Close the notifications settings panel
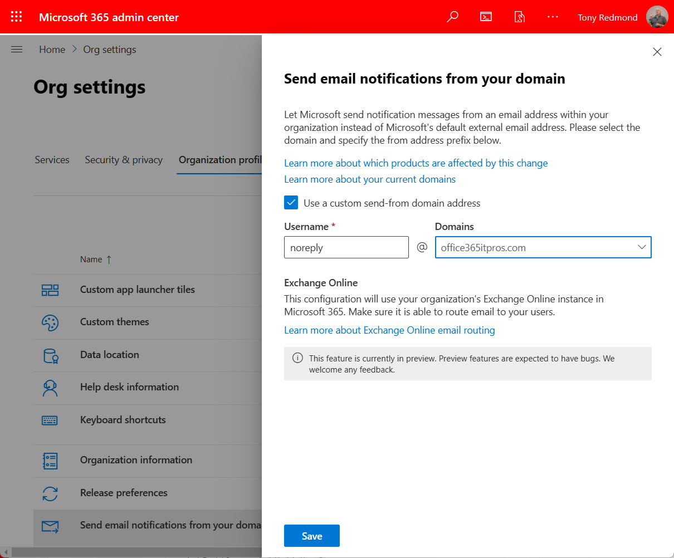 click(657, 52)
